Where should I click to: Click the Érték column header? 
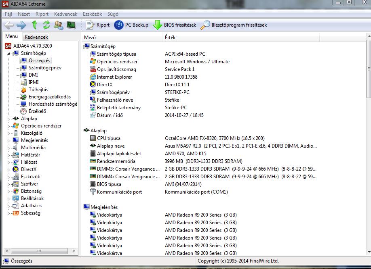(240, 38)
